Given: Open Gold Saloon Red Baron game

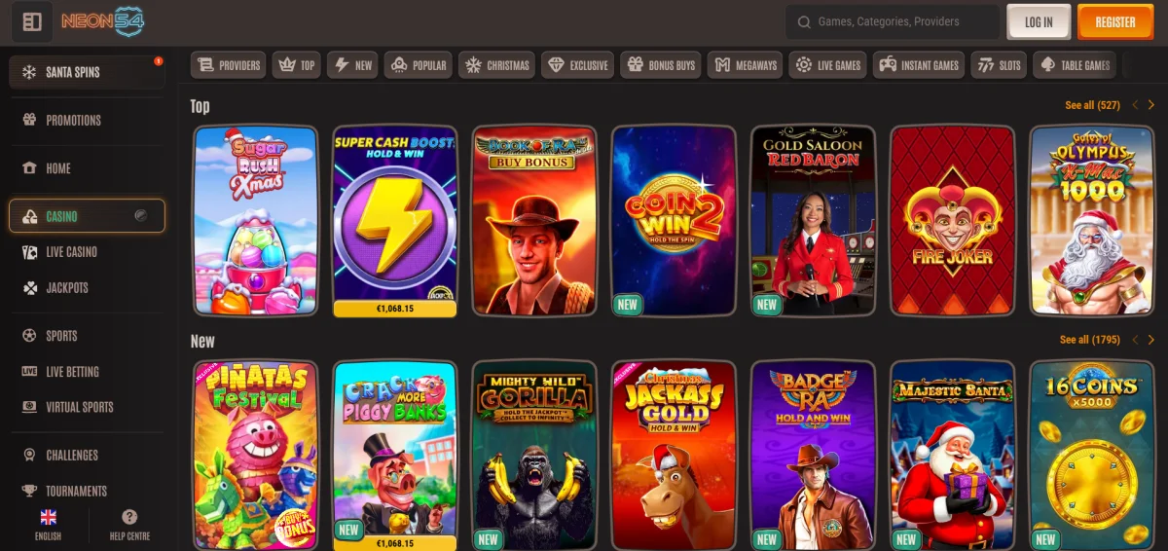Looking at the screenshot, I should [813, 221].
